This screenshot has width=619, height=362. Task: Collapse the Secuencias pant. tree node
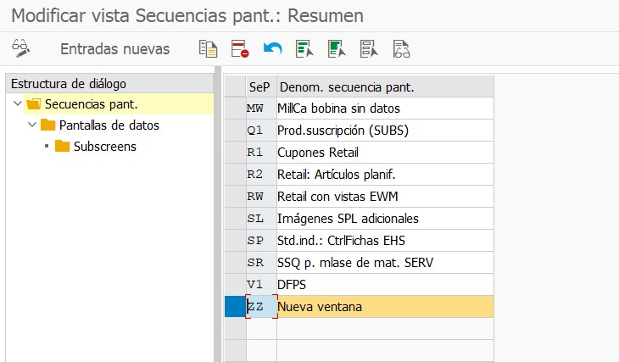[x=17, y=103]
